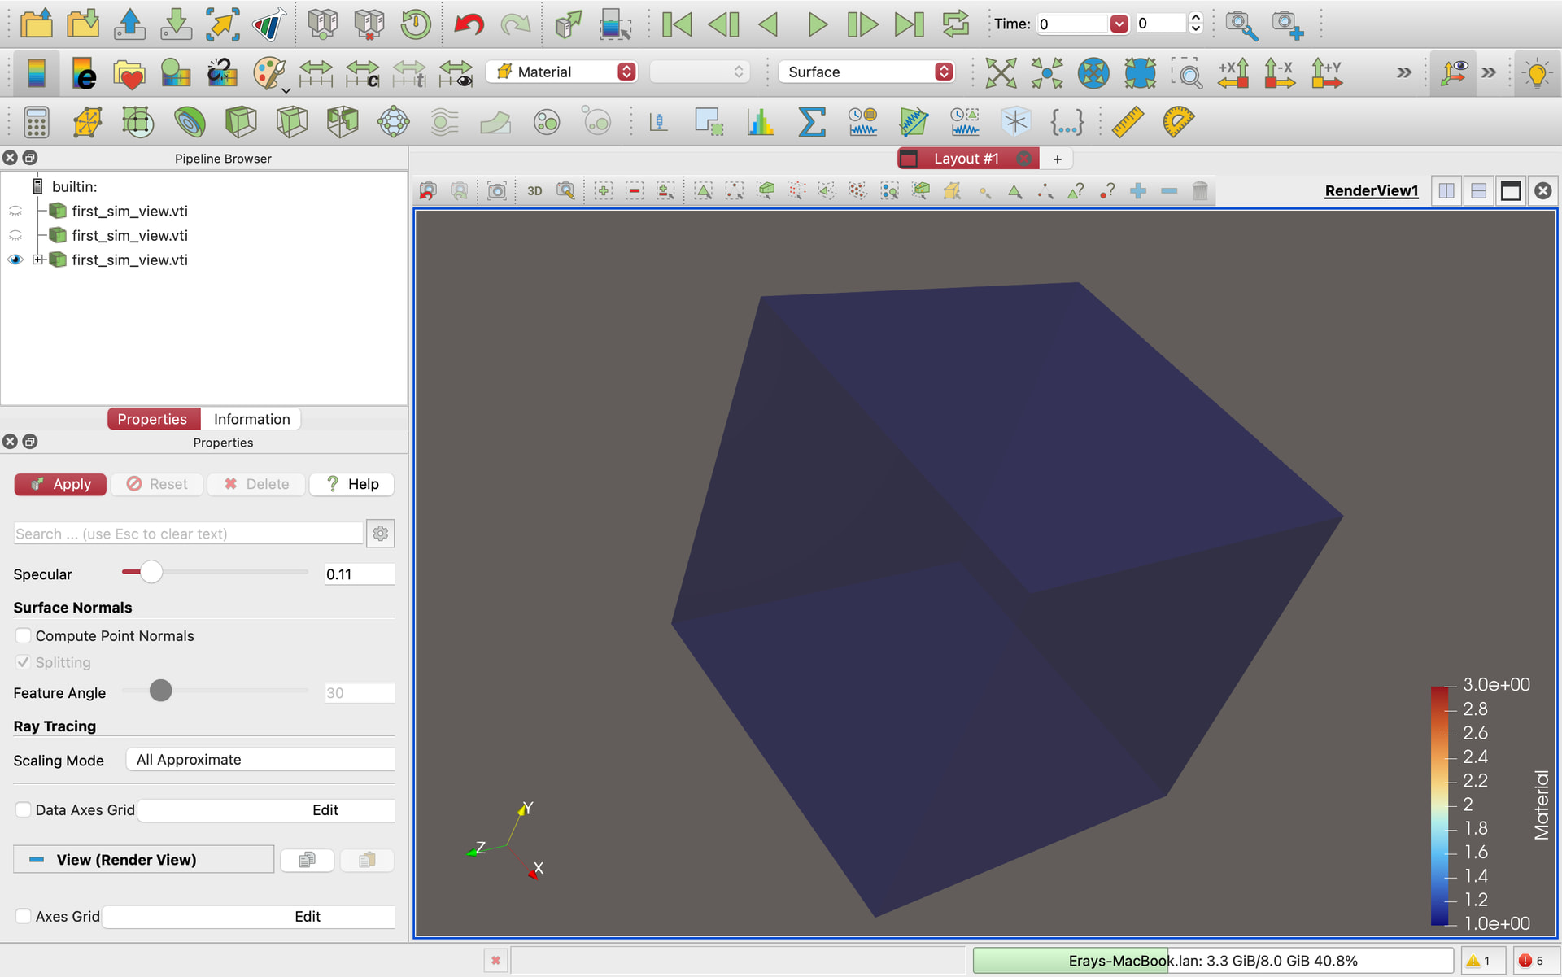This screenshot has height=977, width=1562.
Task: Click the Reset Camera icon
Action: [x=1001, y=72]
